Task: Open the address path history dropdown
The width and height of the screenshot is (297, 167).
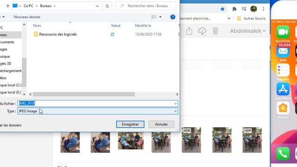Action: coord(97,6)
